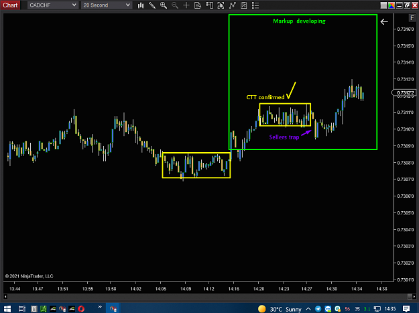419x313 pixels.
Task: Open the blue chat tray icon
Action: [x=328, y=309]
